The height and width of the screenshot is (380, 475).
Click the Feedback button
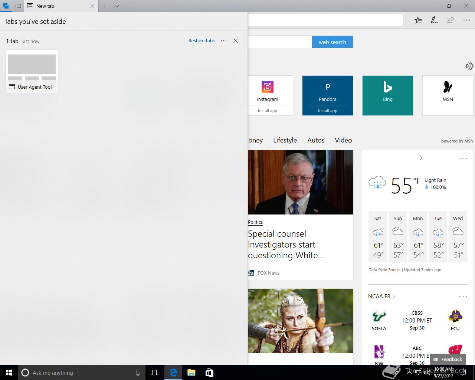(448, 359)
